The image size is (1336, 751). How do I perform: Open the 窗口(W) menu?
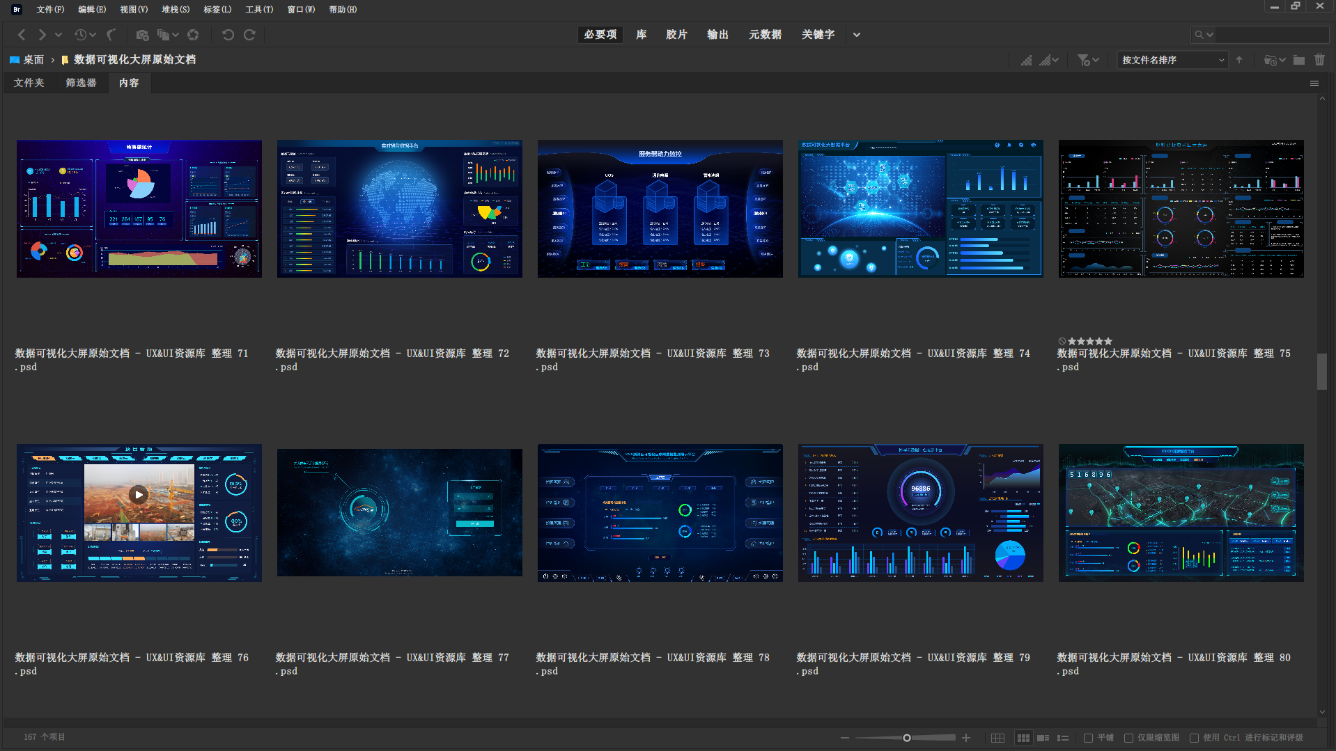(301, 10)
